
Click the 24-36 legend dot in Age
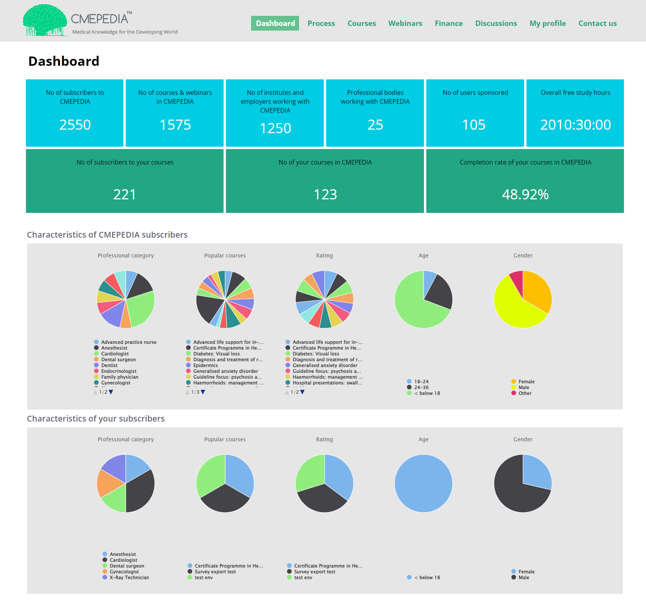[x=409, y=387]
